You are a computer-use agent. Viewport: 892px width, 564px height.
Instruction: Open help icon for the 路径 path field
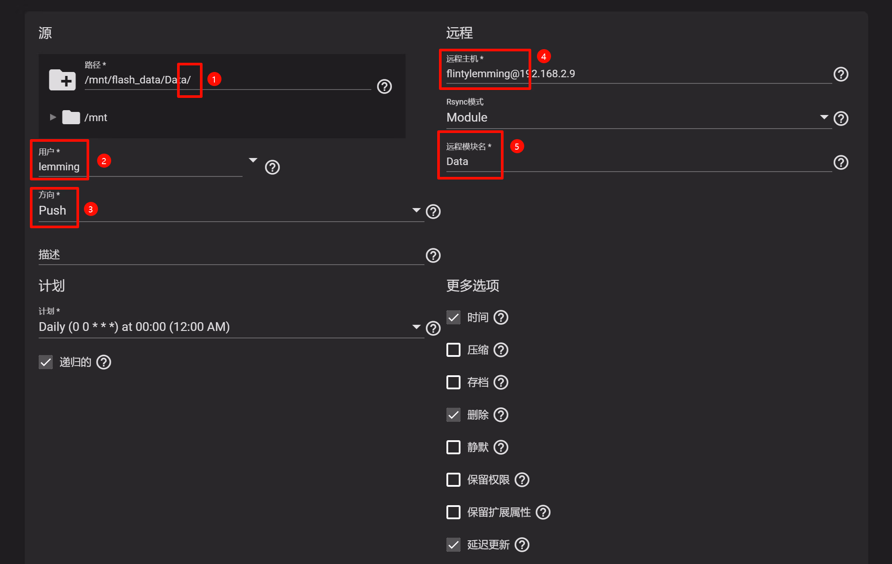point(384,86)
